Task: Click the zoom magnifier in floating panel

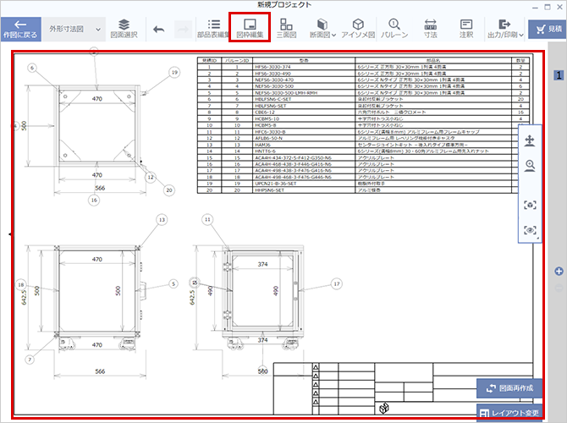Action: 531,167
